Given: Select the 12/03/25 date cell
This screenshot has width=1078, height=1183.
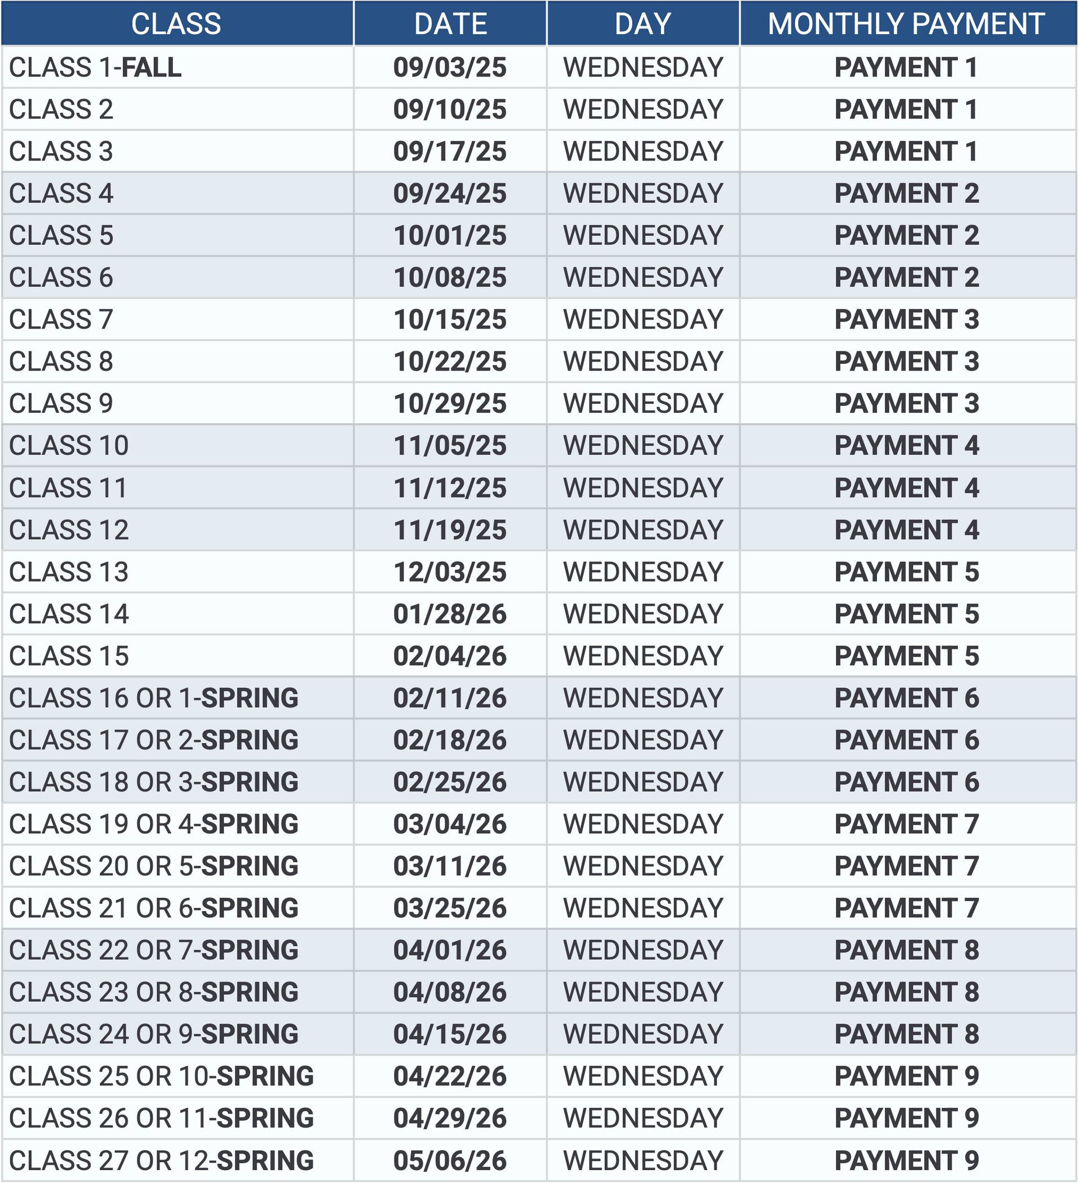Looking at the screenshot, I should click(450, 572).
